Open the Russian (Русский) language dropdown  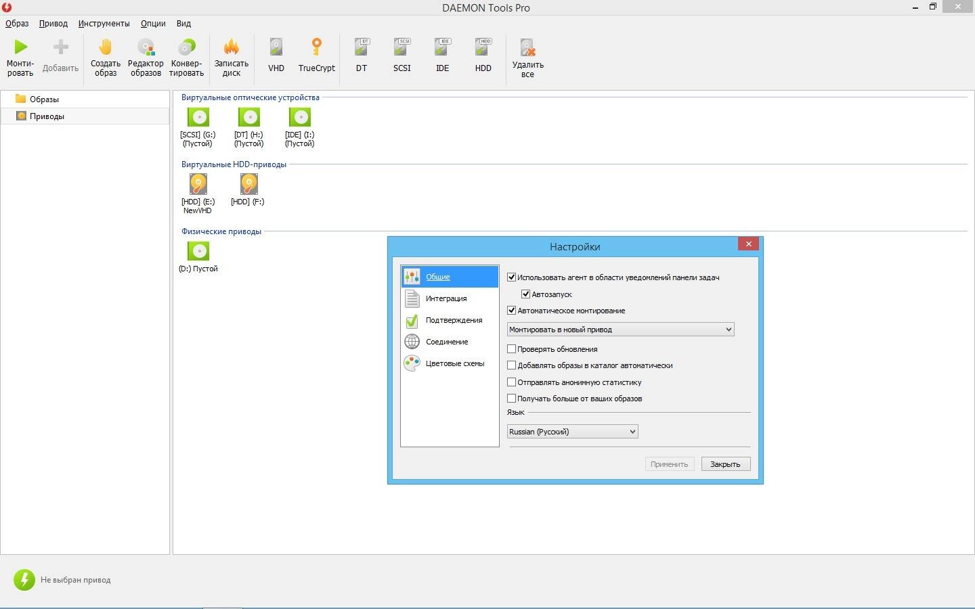coord(573,432)
